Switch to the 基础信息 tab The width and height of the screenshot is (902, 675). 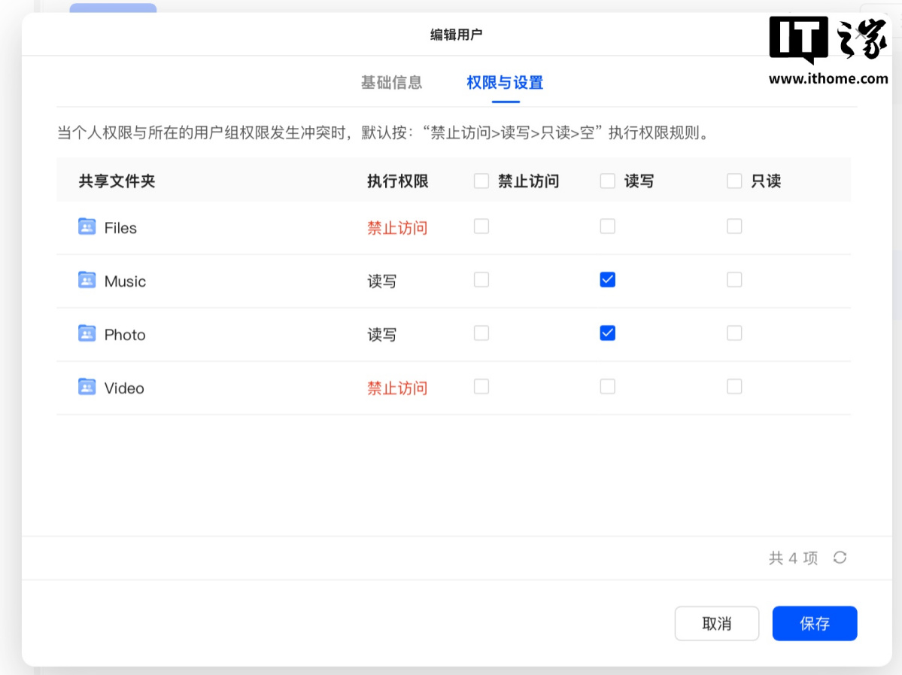point(391,83)
